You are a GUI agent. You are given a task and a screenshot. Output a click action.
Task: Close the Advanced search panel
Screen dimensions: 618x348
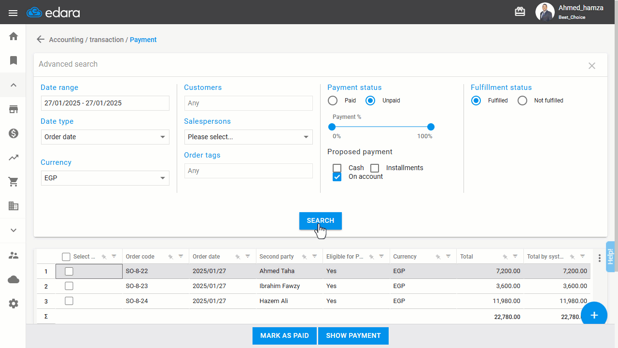tap(592, 66)
